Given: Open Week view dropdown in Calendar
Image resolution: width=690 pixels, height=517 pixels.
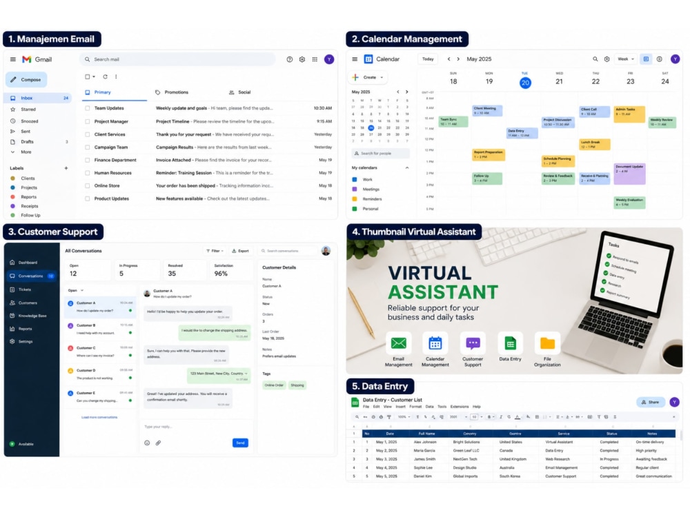Looking at the screenshot, I should click(627, 59).
